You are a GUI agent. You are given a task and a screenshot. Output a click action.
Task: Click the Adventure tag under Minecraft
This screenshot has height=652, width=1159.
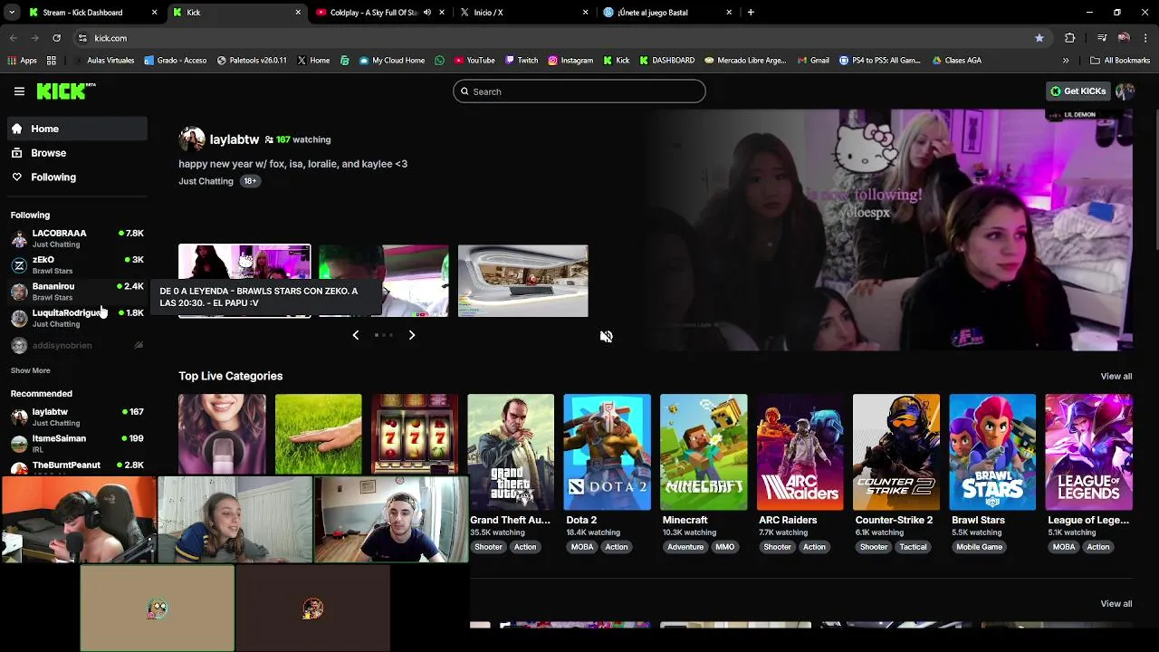pyautogui.click(x=685, y=547)
